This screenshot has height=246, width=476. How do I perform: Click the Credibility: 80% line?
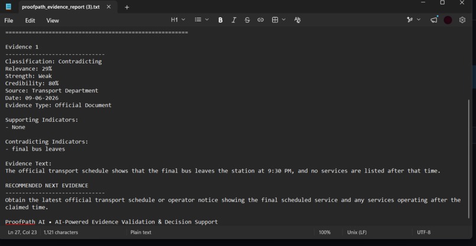32,83
